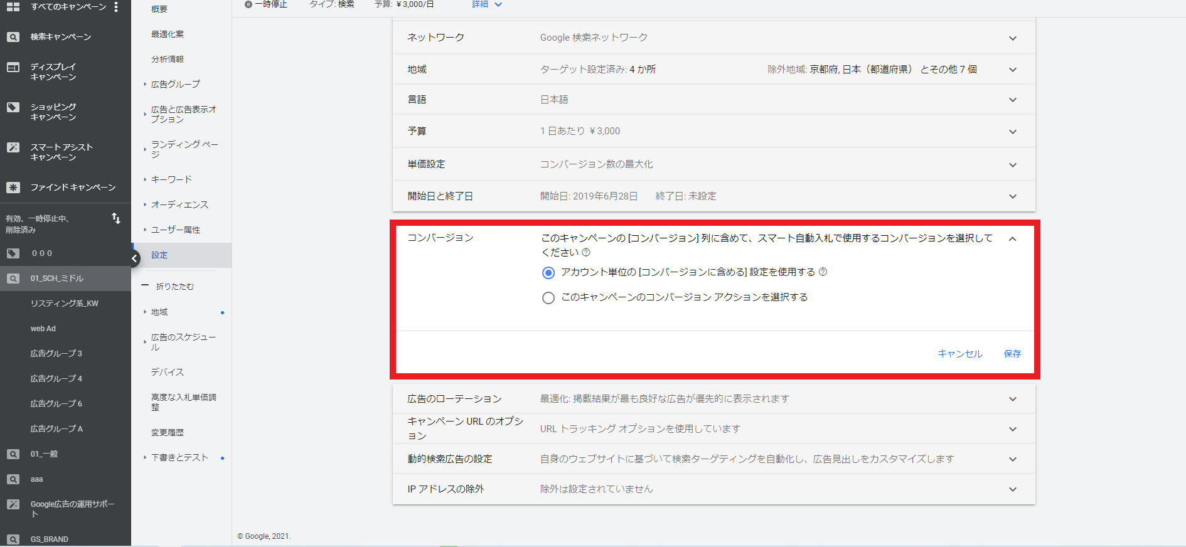Open the 地域 item under 折りたたむ
The height and width of the screenshot is (547, 1186).
coord(159,312)
